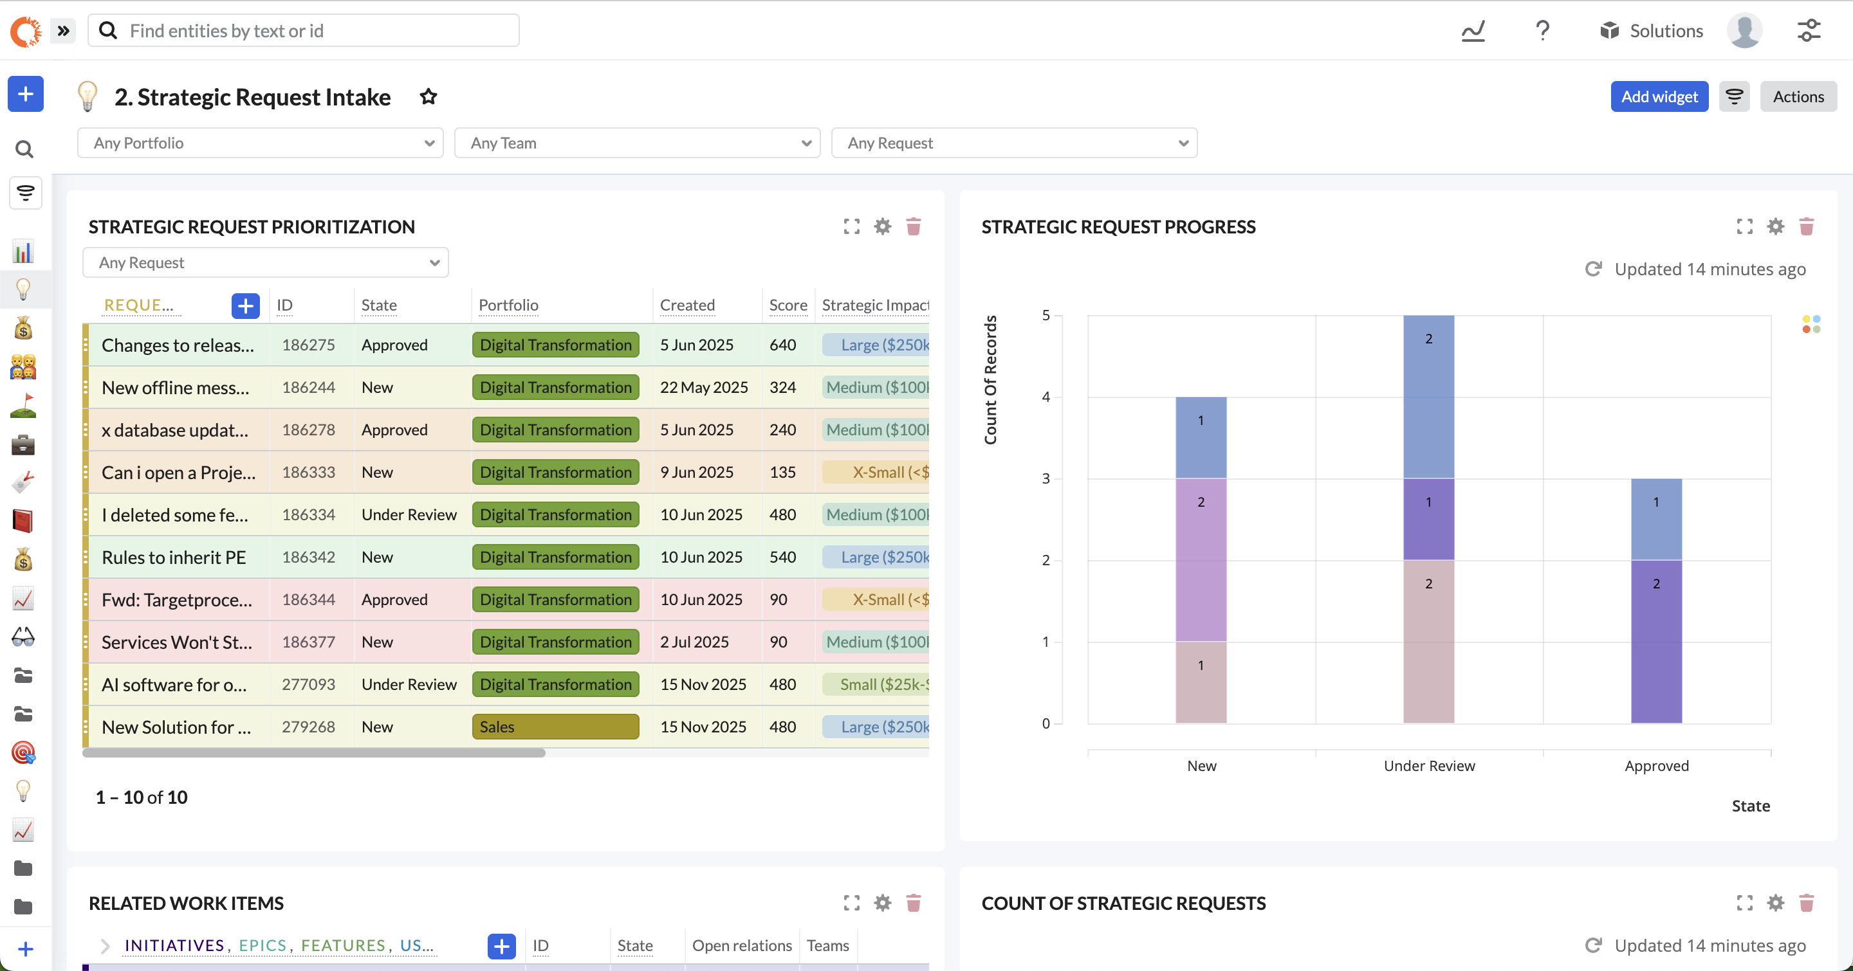Click the chart color legend dots
Viewport: 1853px width, 971px height.
click(x=1811, y=324)
